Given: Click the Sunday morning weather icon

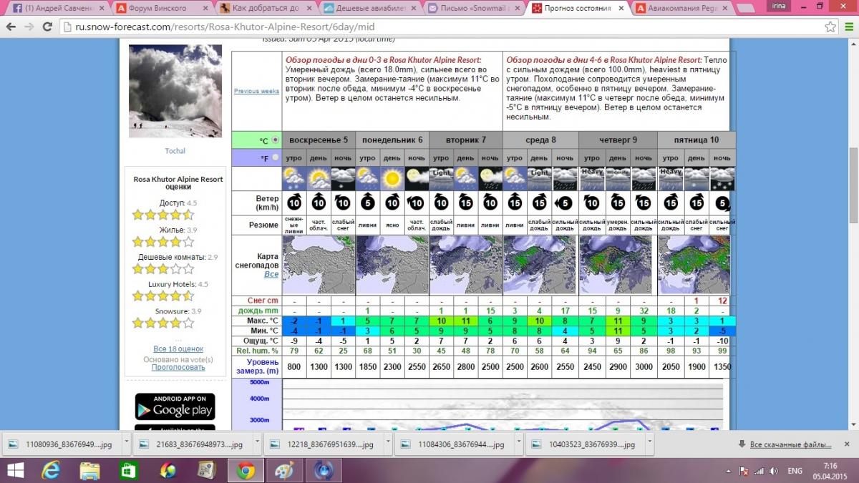Looking at the screenshot, I should 294,177.
